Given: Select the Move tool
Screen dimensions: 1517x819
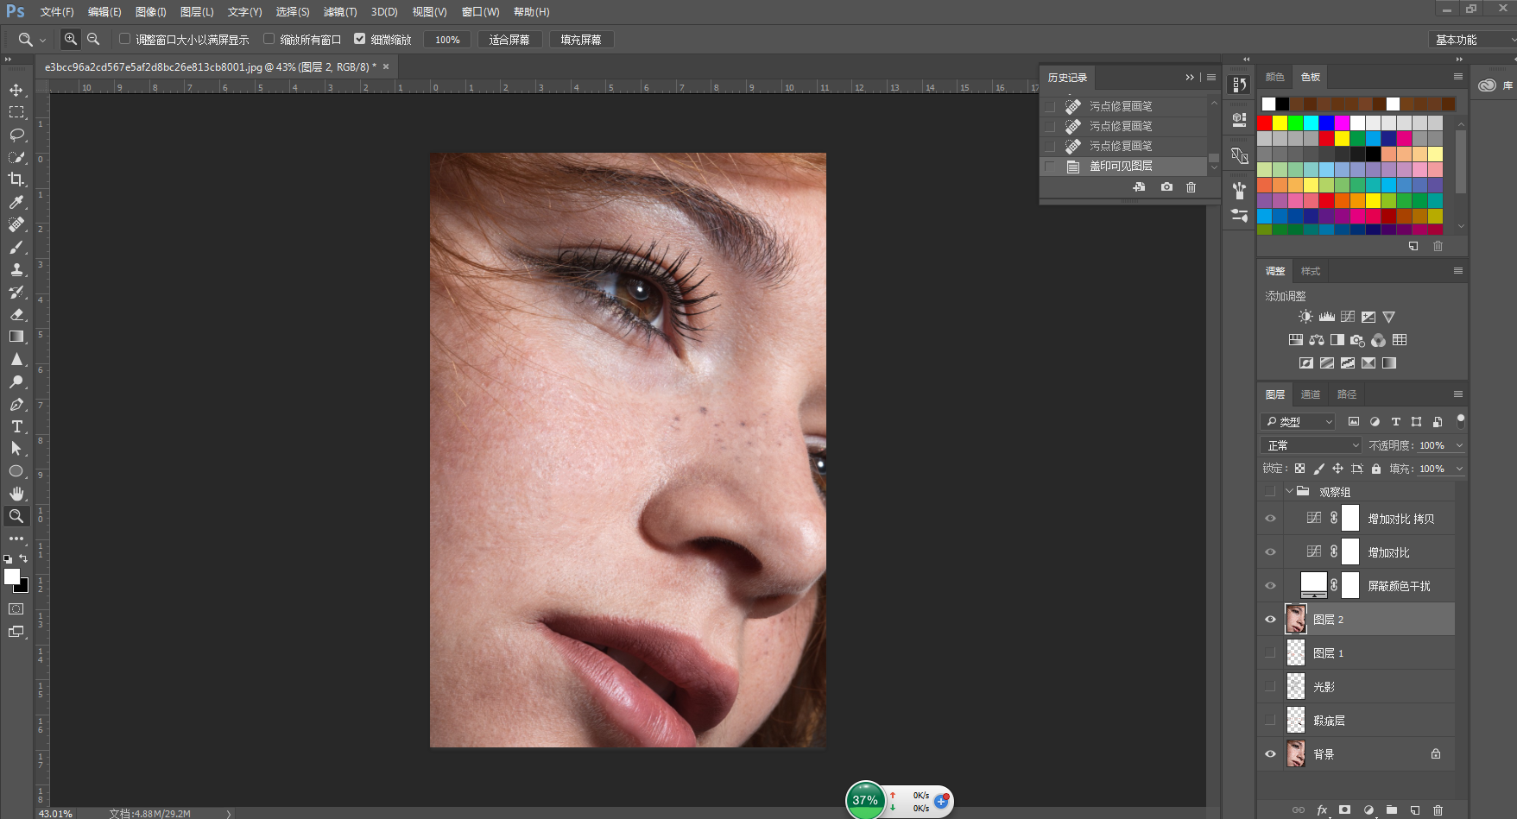Looking at the screenshot, I should tap(16, 90).
